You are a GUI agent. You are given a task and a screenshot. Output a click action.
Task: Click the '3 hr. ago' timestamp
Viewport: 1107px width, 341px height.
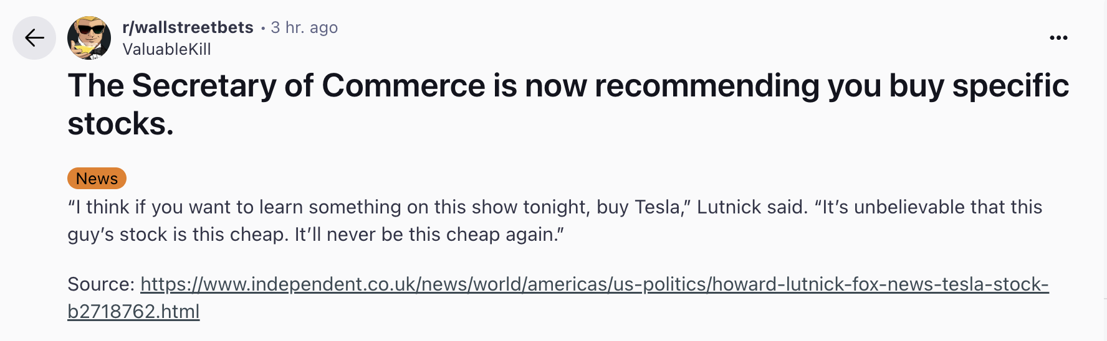point(304,27)
